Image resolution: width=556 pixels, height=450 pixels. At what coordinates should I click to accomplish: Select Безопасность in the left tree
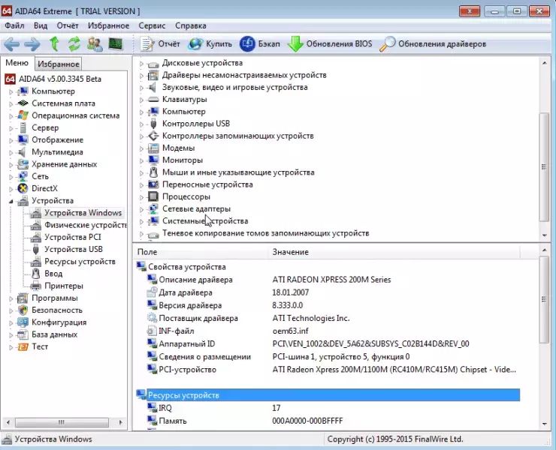57,310
